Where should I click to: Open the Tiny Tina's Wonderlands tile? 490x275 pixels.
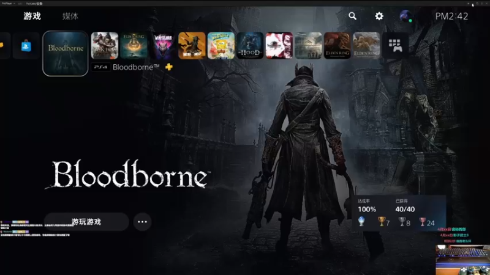point(163,45)
